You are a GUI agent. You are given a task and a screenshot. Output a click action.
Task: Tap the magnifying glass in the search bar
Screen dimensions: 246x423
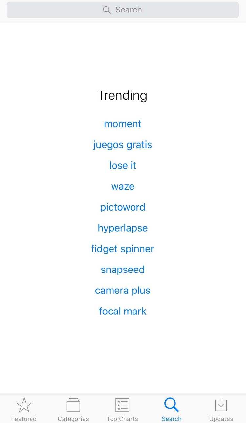coord(107,10)
